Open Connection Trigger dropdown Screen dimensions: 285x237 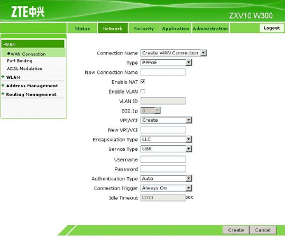pyautogui.click(x=166, y=188)
